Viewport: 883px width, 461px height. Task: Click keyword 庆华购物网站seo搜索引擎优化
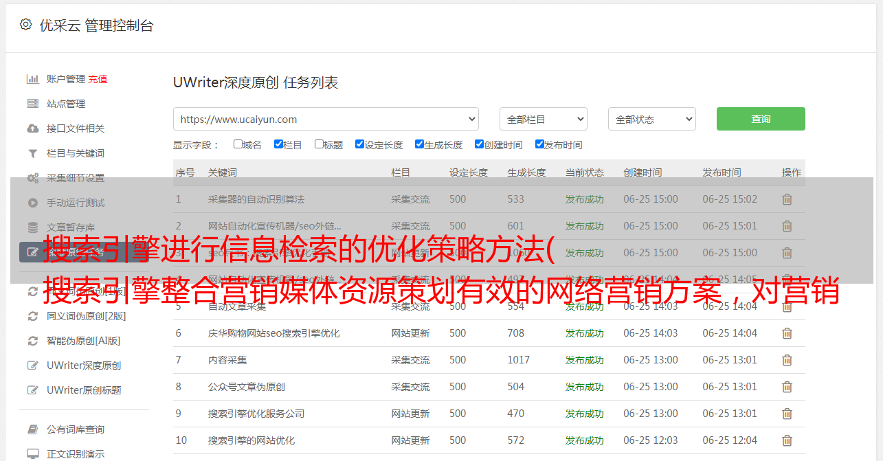(x=274, y=333)
